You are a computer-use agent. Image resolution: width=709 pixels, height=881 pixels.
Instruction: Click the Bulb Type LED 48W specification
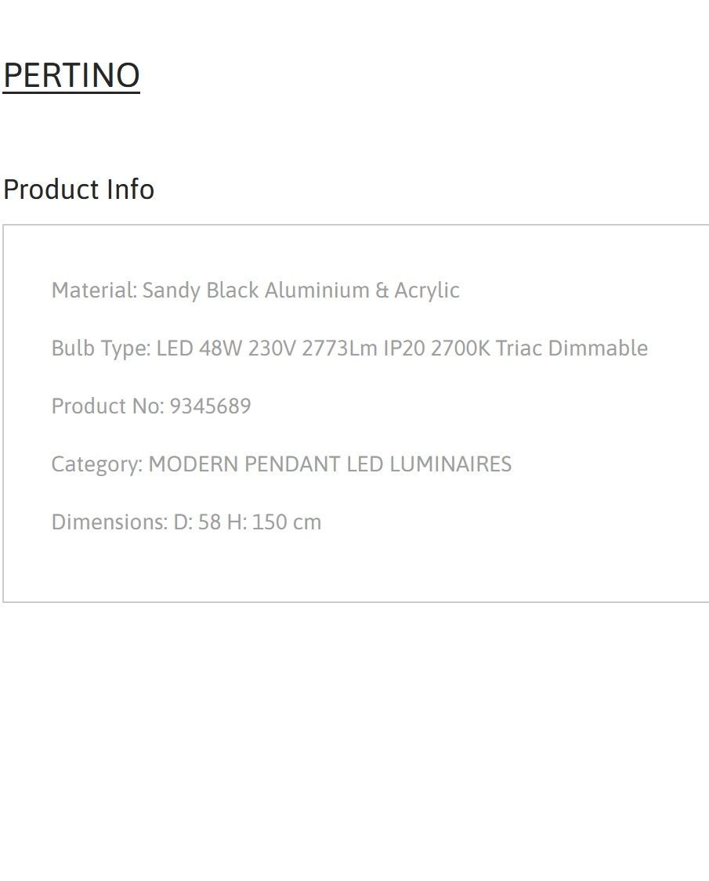[x=349, y=348]
